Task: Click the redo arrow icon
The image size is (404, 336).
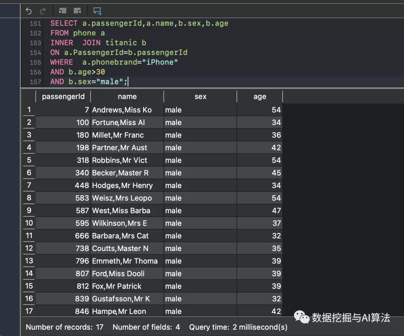Action: (x=43, y=11)
